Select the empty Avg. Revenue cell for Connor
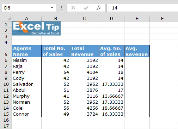The width and height of the screenshot is (178, 129). pos(137,114)
